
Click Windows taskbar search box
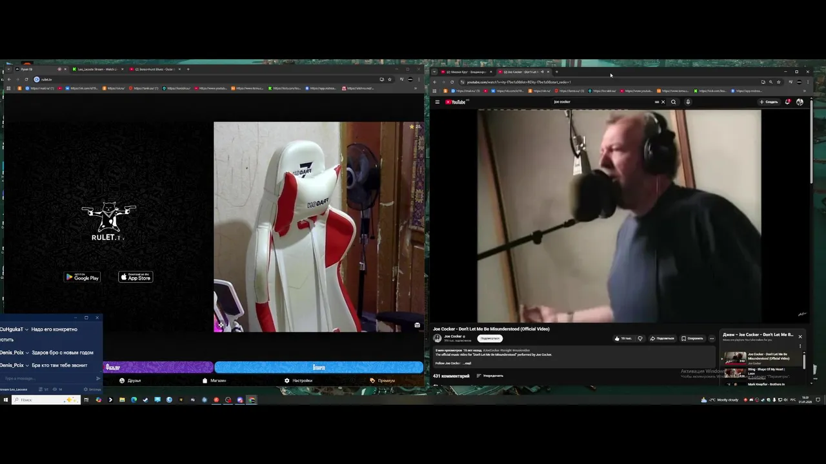click(x=46, y=400)
